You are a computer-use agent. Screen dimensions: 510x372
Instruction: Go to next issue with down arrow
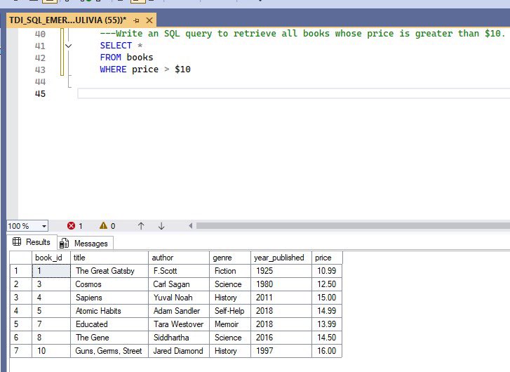[x=161, y=226]
